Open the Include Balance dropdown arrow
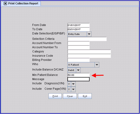 tap(78, 70)
